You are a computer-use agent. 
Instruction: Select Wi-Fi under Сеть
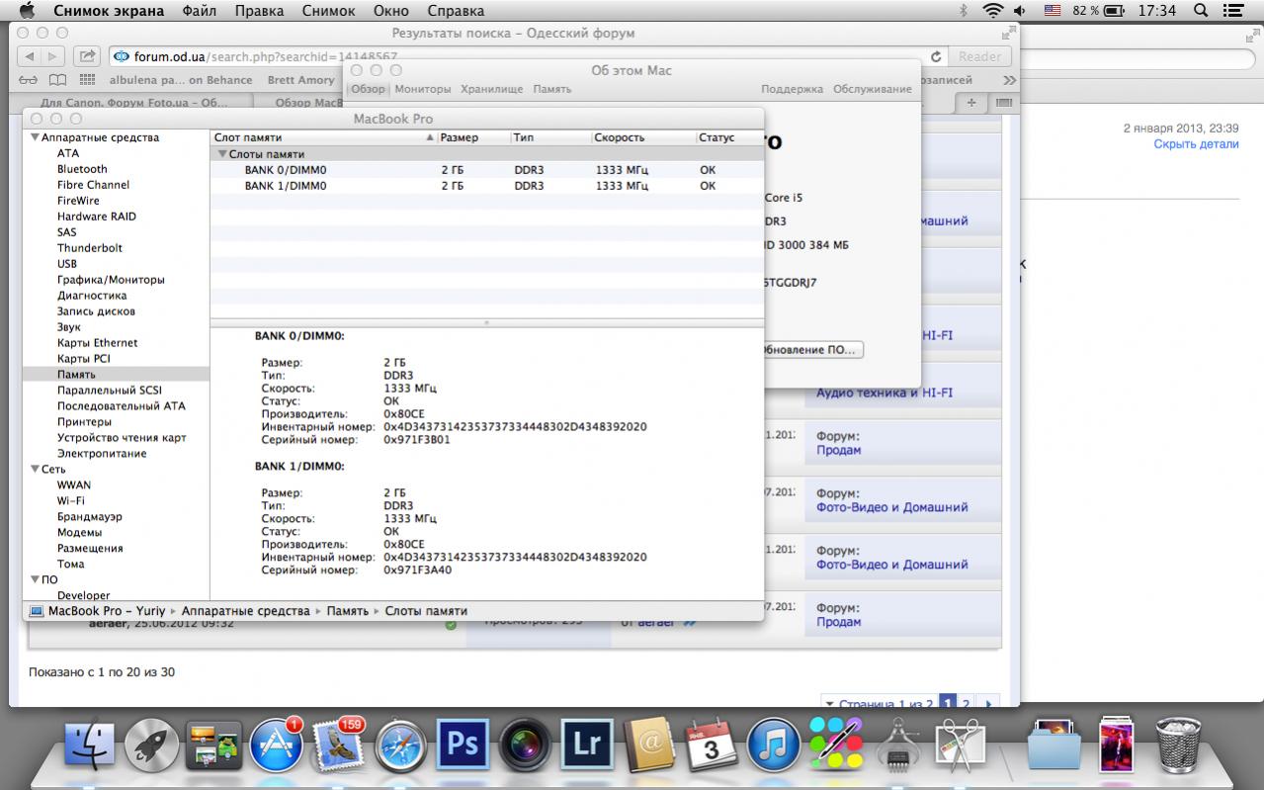point(71,501)
